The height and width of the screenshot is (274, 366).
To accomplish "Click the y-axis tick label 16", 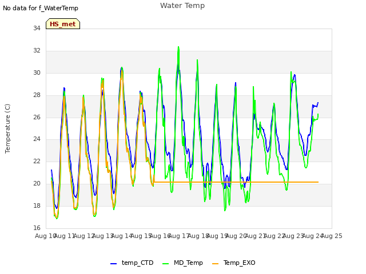I will pyautogui.click(x=37, y=228).
